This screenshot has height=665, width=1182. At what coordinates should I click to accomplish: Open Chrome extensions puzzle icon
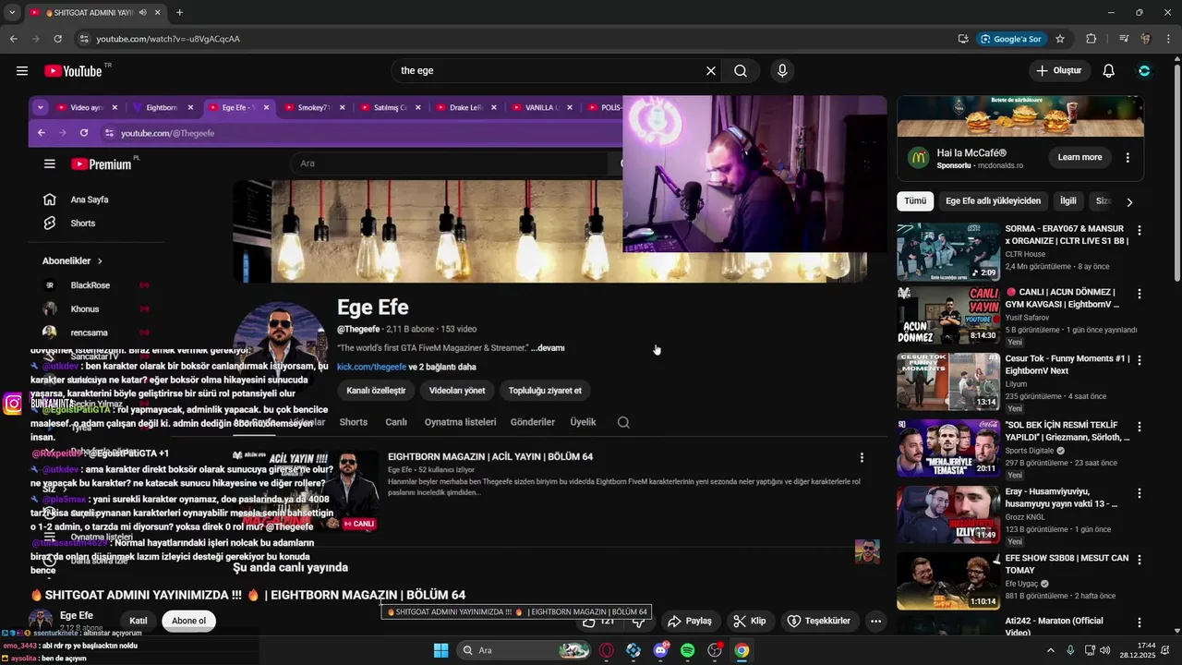[1091, 39]
